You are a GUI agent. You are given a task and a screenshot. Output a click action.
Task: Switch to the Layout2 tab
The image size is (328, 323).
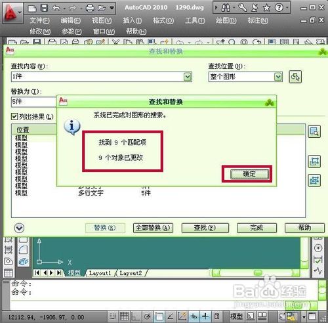pos(131,273)
